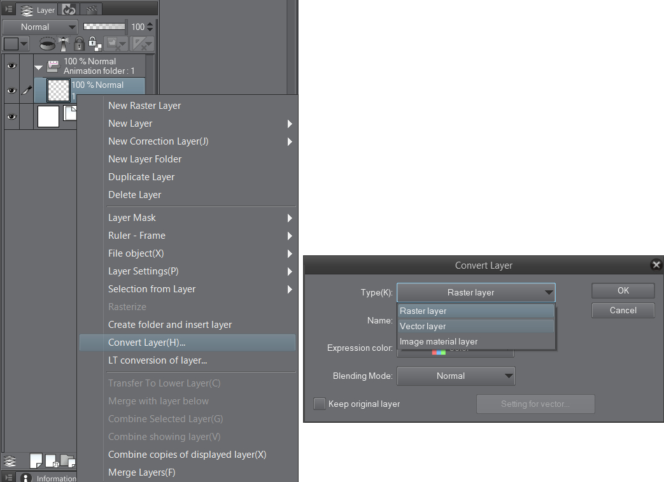664x482 pixels.
Task: Select the Animation folder : 1 row
Action: [x=90, y=66]
